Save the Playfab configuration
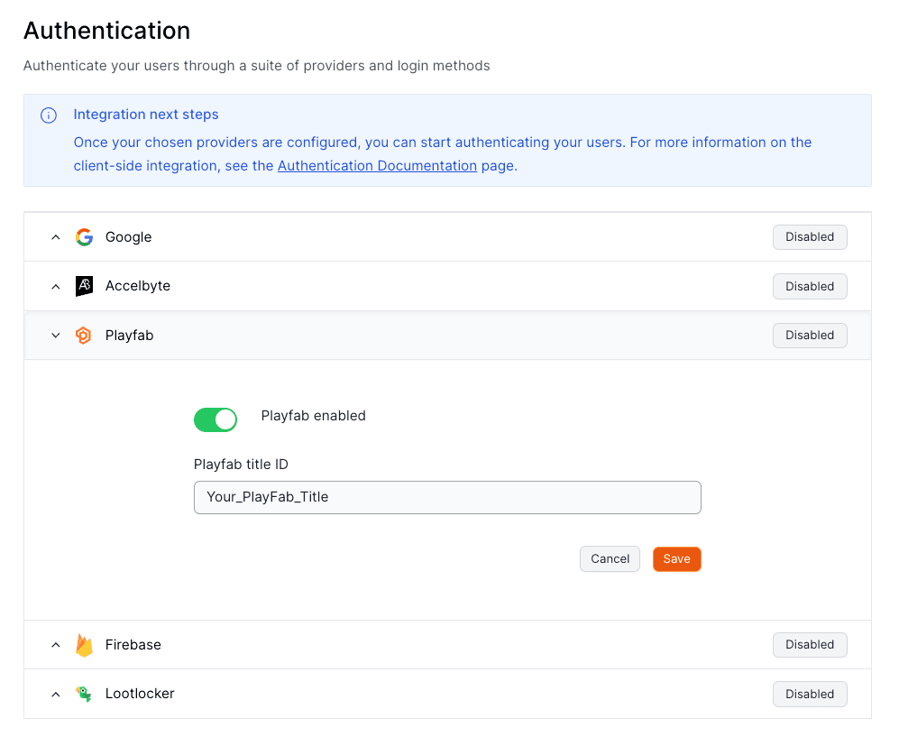Screen dimensions: 899x746 (676, 558)
